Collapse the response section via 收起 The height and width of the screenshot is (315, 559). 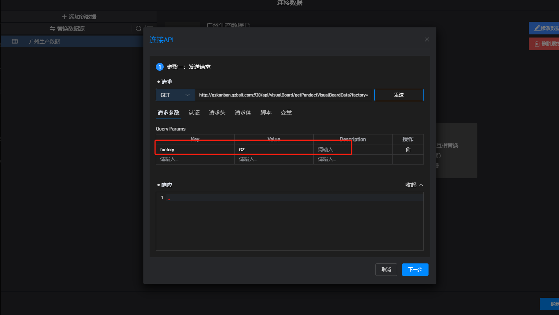tap(414, 185)
